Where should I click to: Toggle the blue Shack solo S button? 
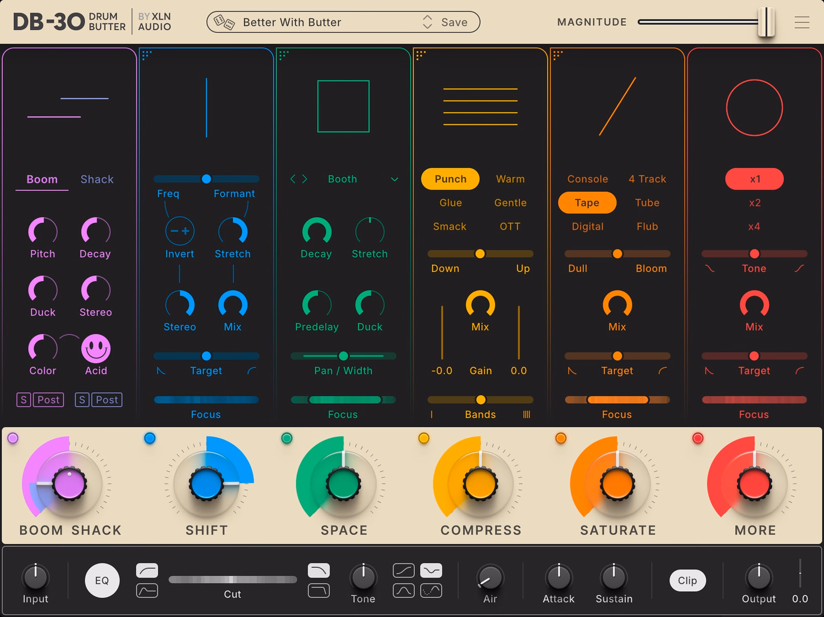pos(82,400)
